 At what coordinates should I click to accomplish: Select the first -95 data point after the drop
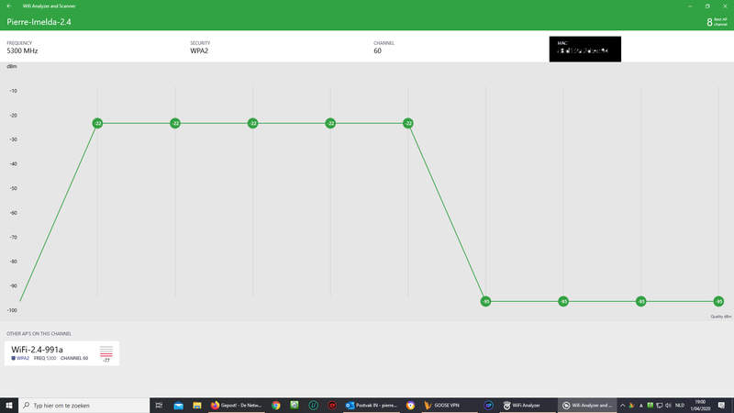(486, 302)
